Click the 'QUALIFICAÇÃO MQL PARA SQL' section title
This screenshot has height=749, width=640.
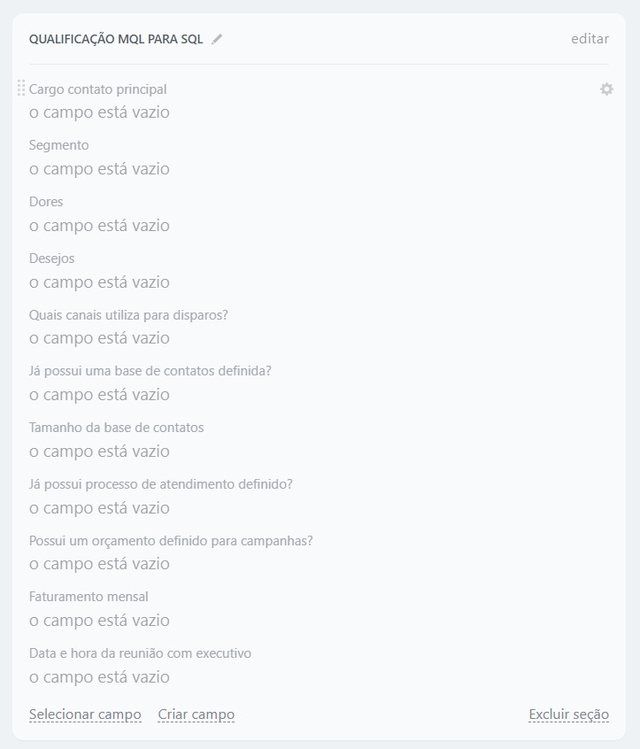tap(116, 40)
